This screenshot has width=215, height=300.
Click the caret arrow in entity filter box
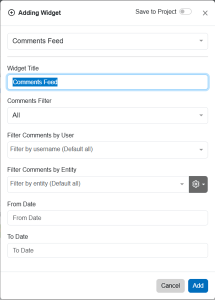point(182,184)
